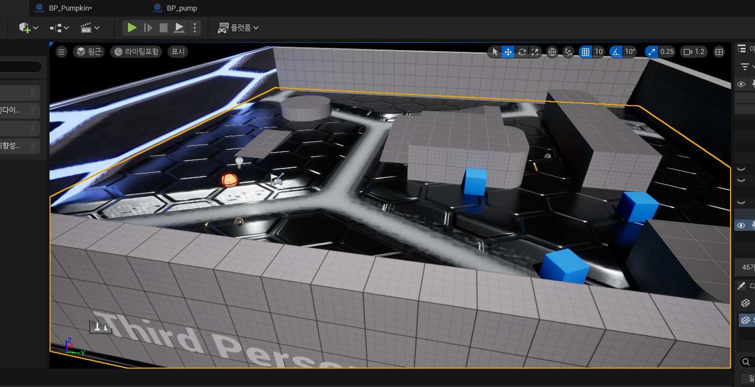Select the player start flag icon
This screenshot has height=387, width=755.
[277, 180]
